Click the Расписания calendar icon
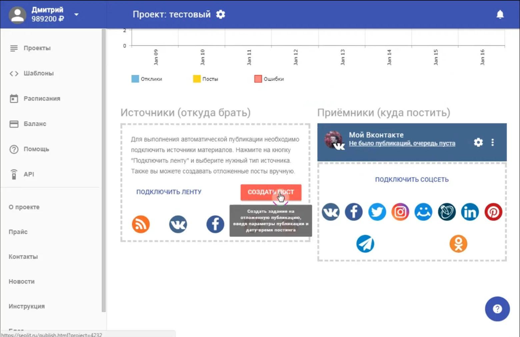The image size is (520, 337). click(x=14, y=99)
